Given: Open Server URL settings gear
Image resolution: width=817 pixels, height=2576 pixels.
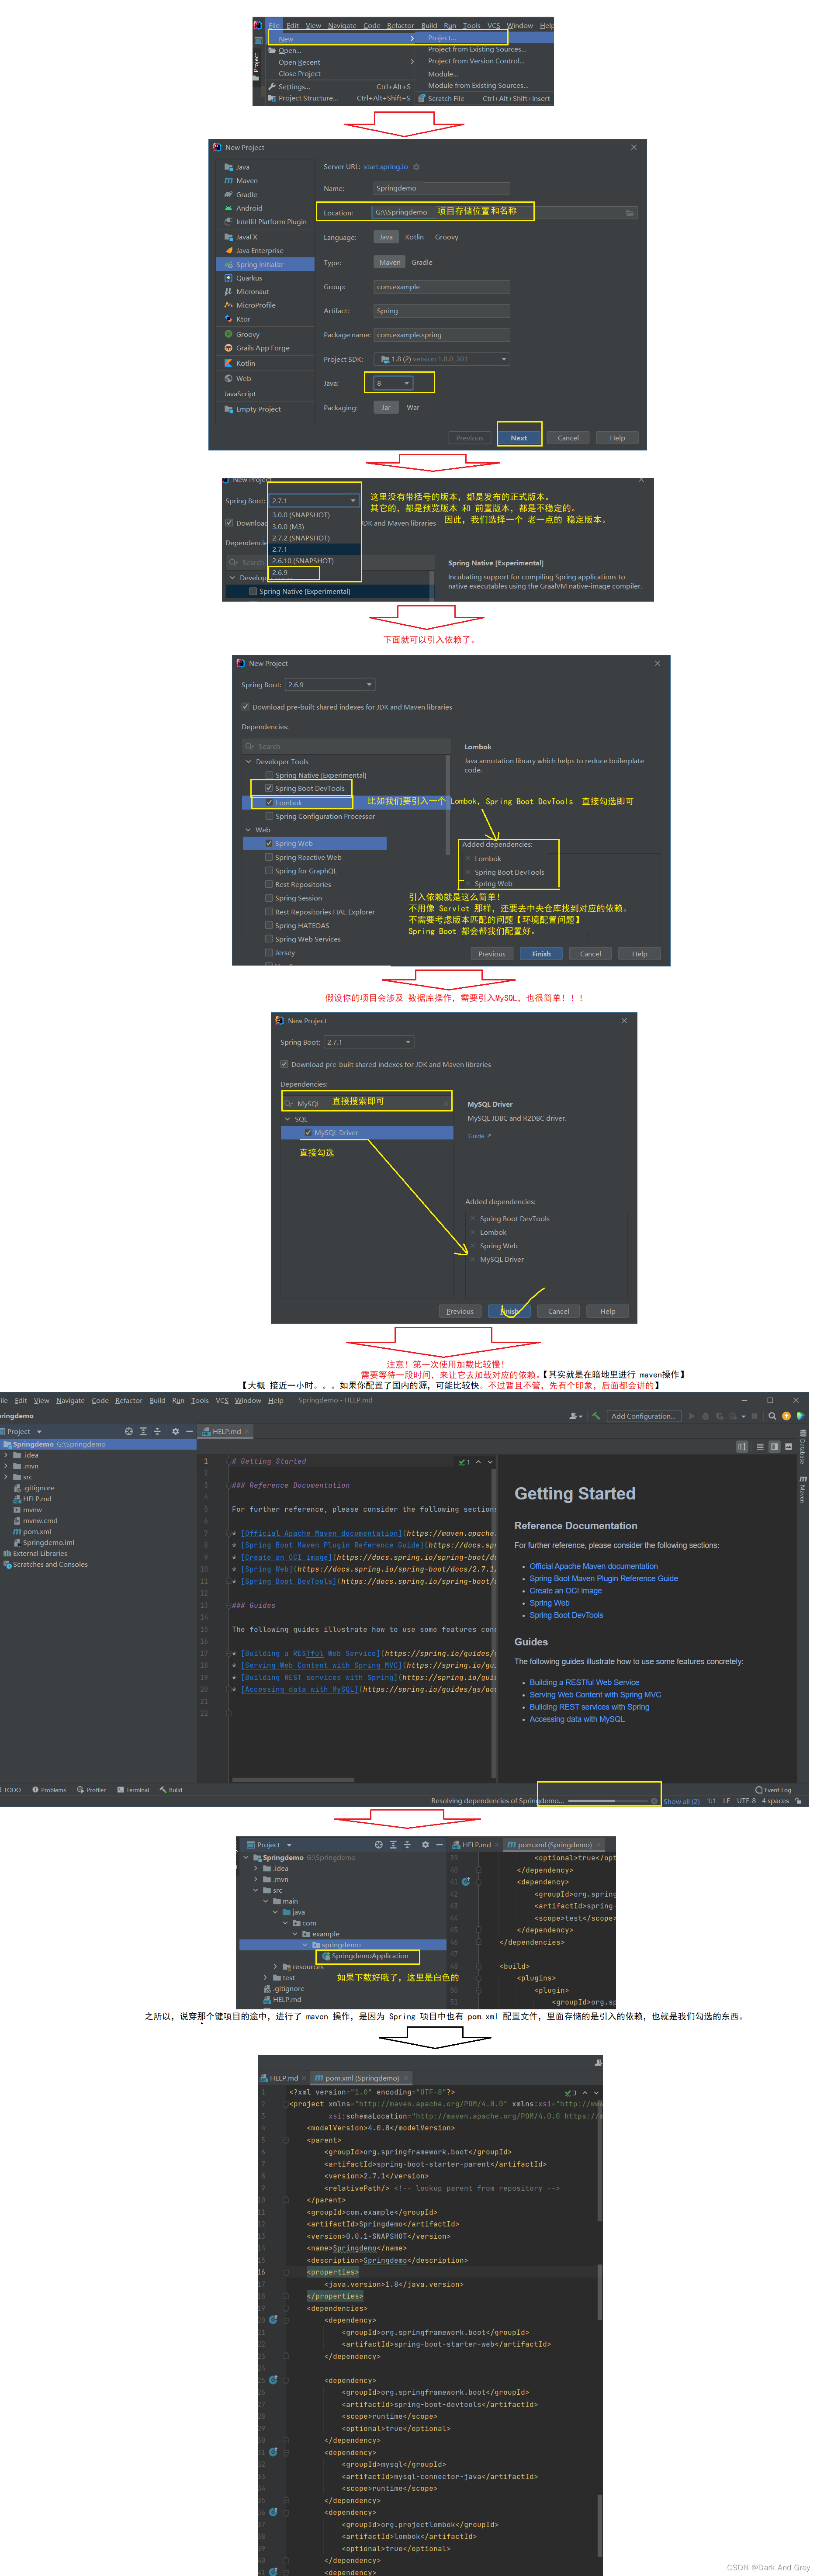Looking at the screenshot, I should (x=416, y=167).
